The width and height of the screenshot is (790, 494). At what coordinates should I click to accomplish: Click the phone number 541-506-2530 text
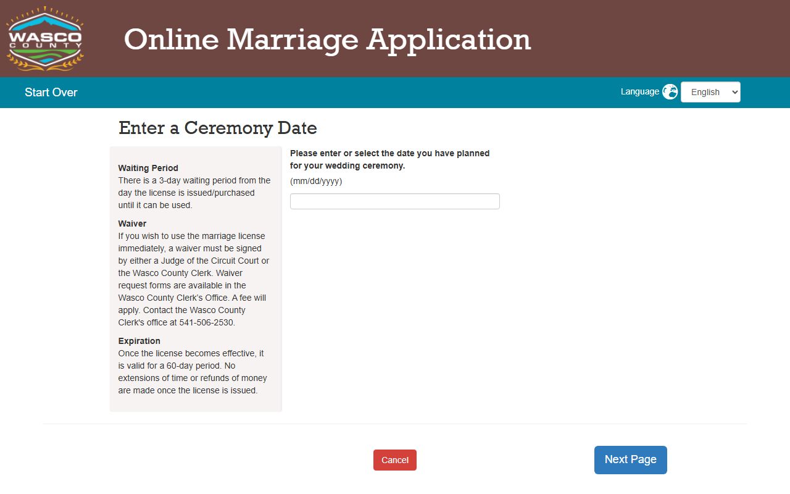pos(207,322)
